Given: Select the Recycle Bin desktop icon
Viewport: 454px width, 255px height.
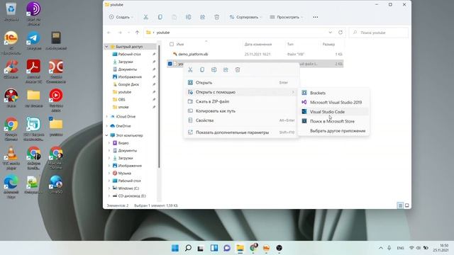Looking at the screenshot, I should pyautogui.click(x=11, y=11).
